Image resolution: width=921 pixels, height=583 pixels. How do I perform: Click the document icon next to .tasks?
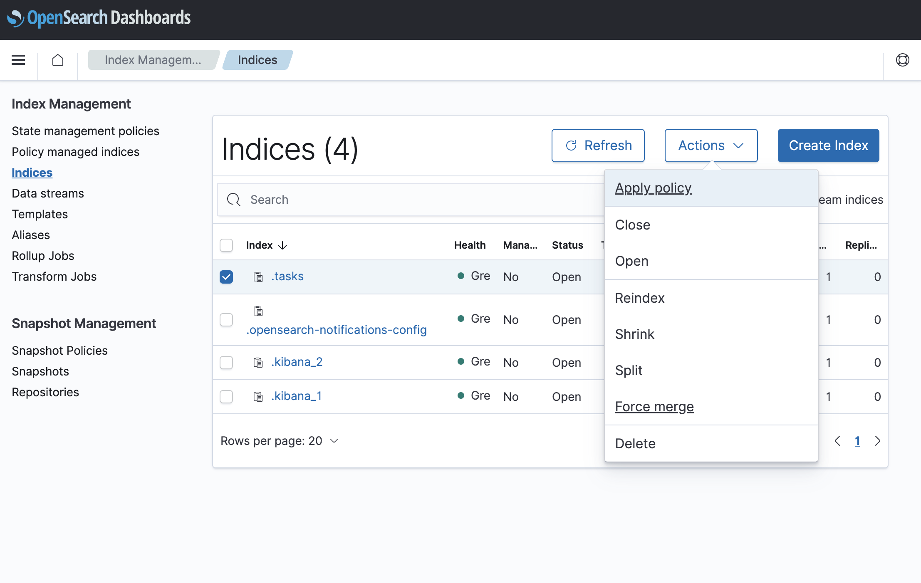[x=258, y=276]
